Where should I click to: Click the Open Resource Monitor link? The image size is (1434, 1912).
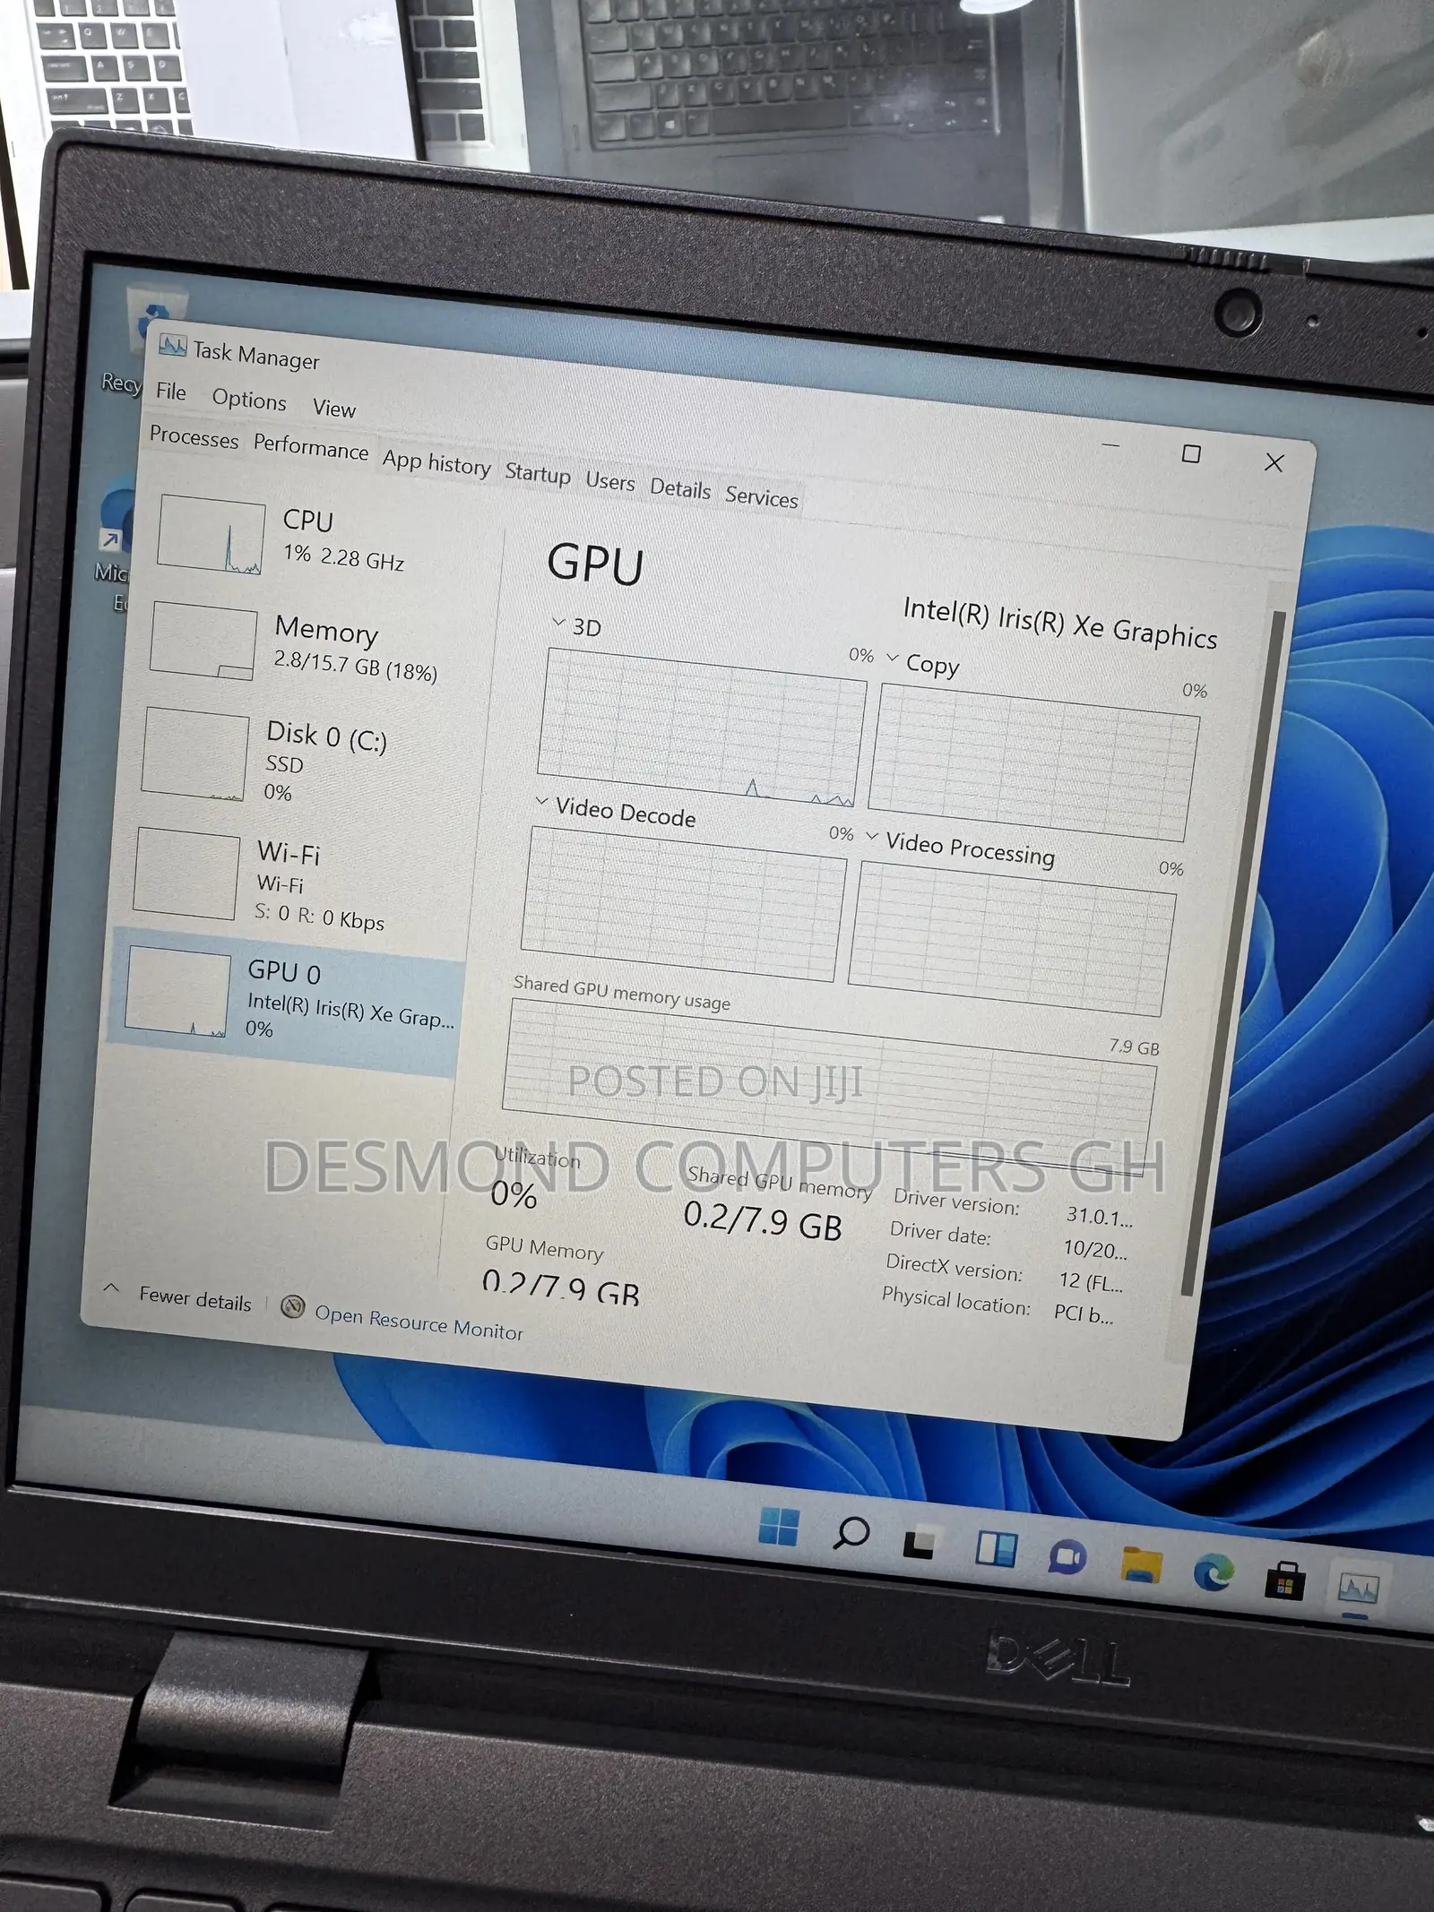click(419, 1323)
